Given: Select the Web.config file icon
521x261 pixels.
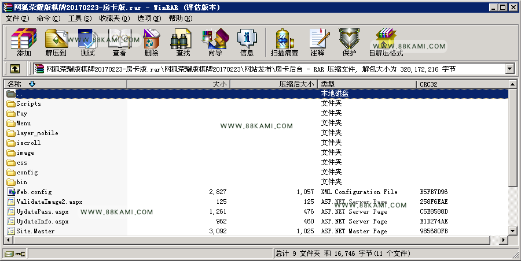Looking at the screenshot, I should (x=11, y=192).
